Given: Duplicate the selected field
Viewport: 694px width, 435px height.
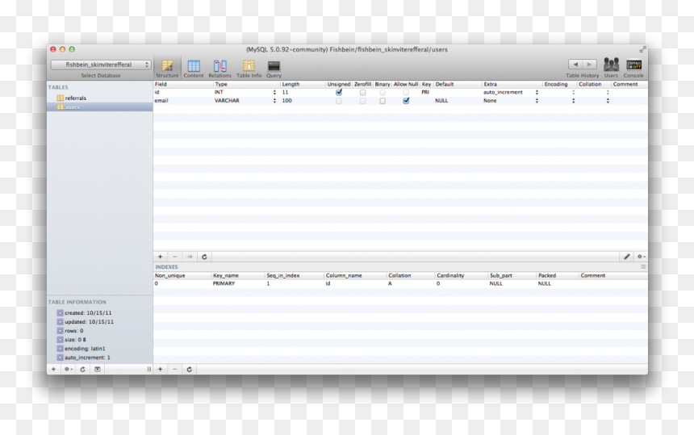Looking at the screenshot, I should (190, 257).
